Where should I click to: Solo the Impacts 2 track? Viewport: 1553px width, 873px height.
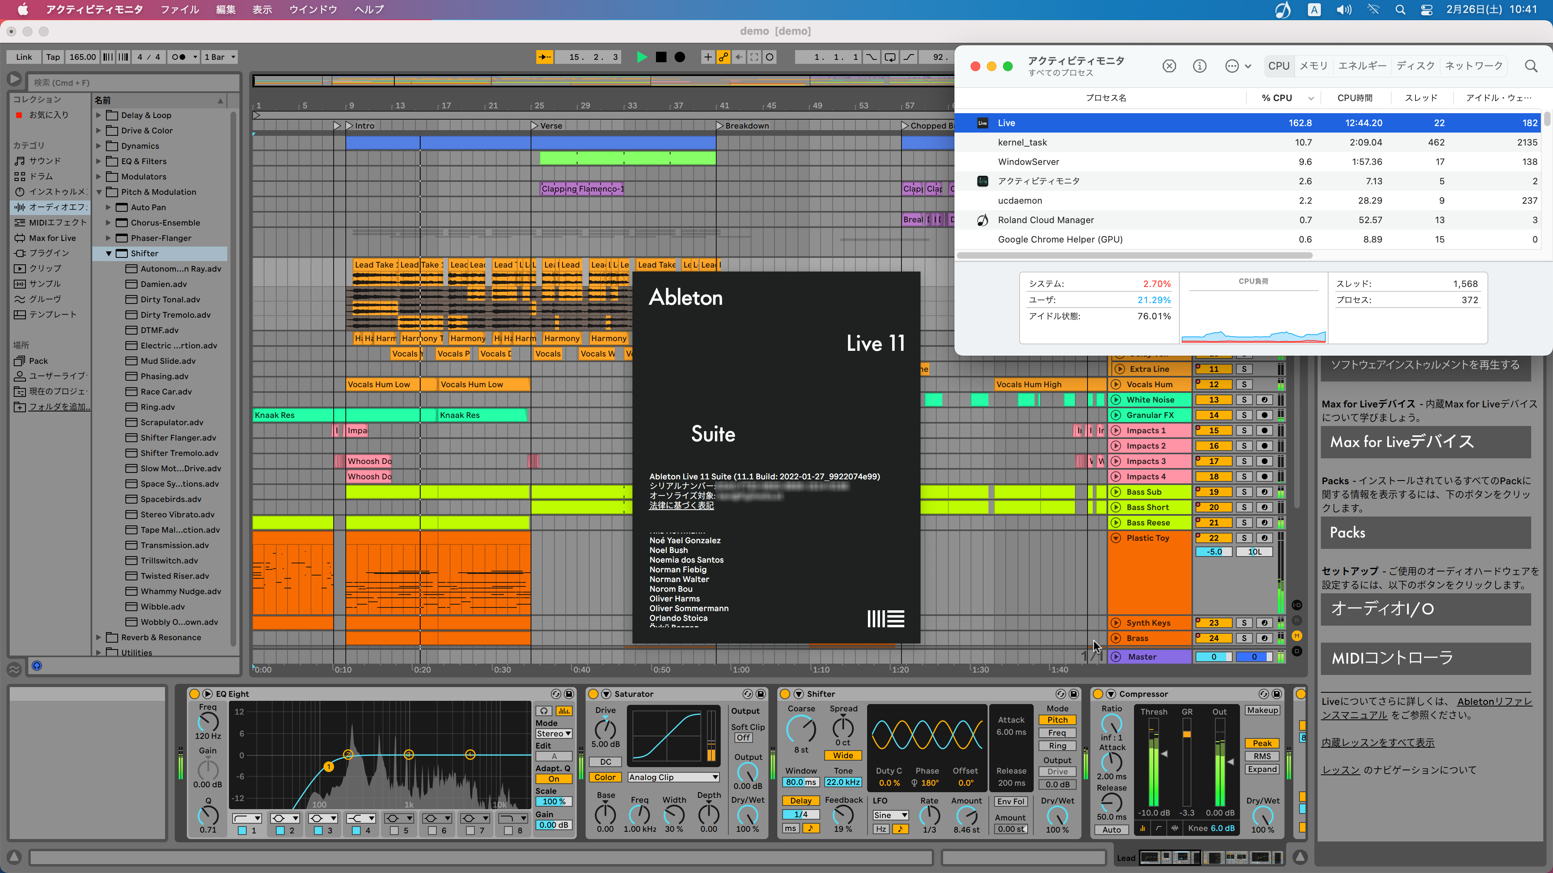coord(1244,446)
